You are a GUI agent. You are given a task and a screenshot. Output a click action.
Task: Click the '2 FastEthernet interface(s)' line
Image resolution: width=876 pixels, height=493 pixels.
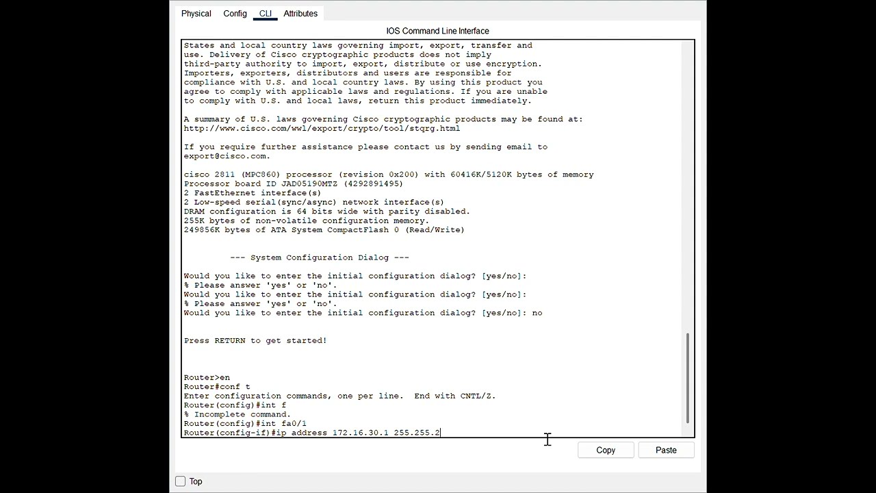click(253, 192)
